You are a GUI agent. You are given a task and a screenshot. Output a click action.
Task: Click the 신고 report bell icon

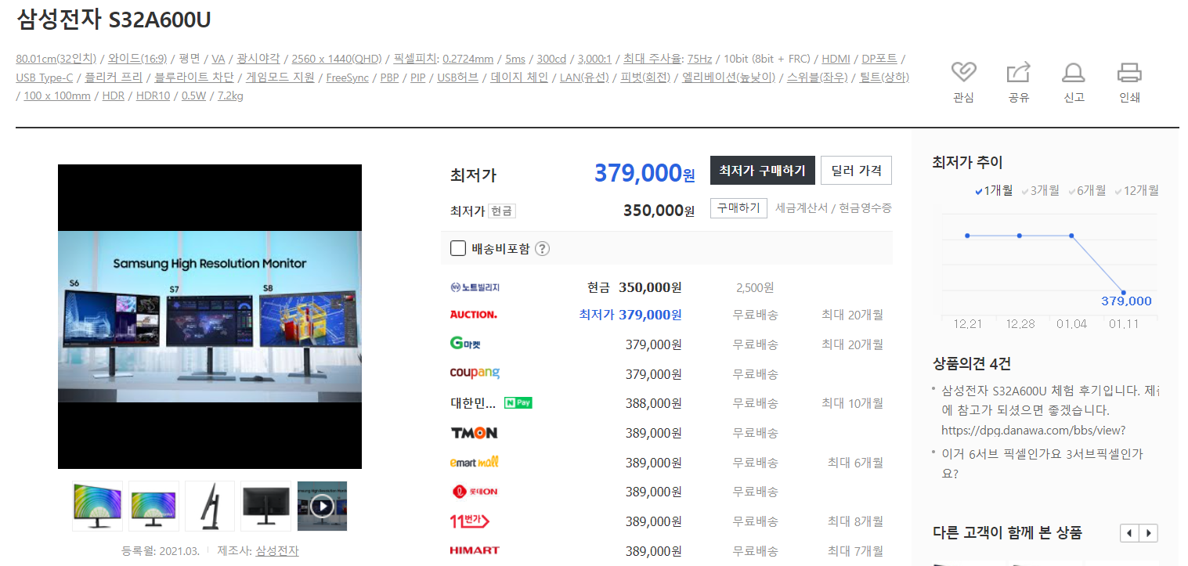pyautogui.click(x=1074, y=73)
